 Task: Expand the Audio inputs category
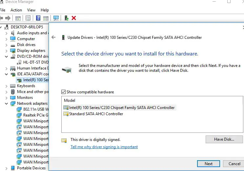6,33
